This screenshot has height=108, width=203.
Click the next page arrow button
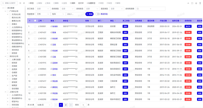[71, 105]
